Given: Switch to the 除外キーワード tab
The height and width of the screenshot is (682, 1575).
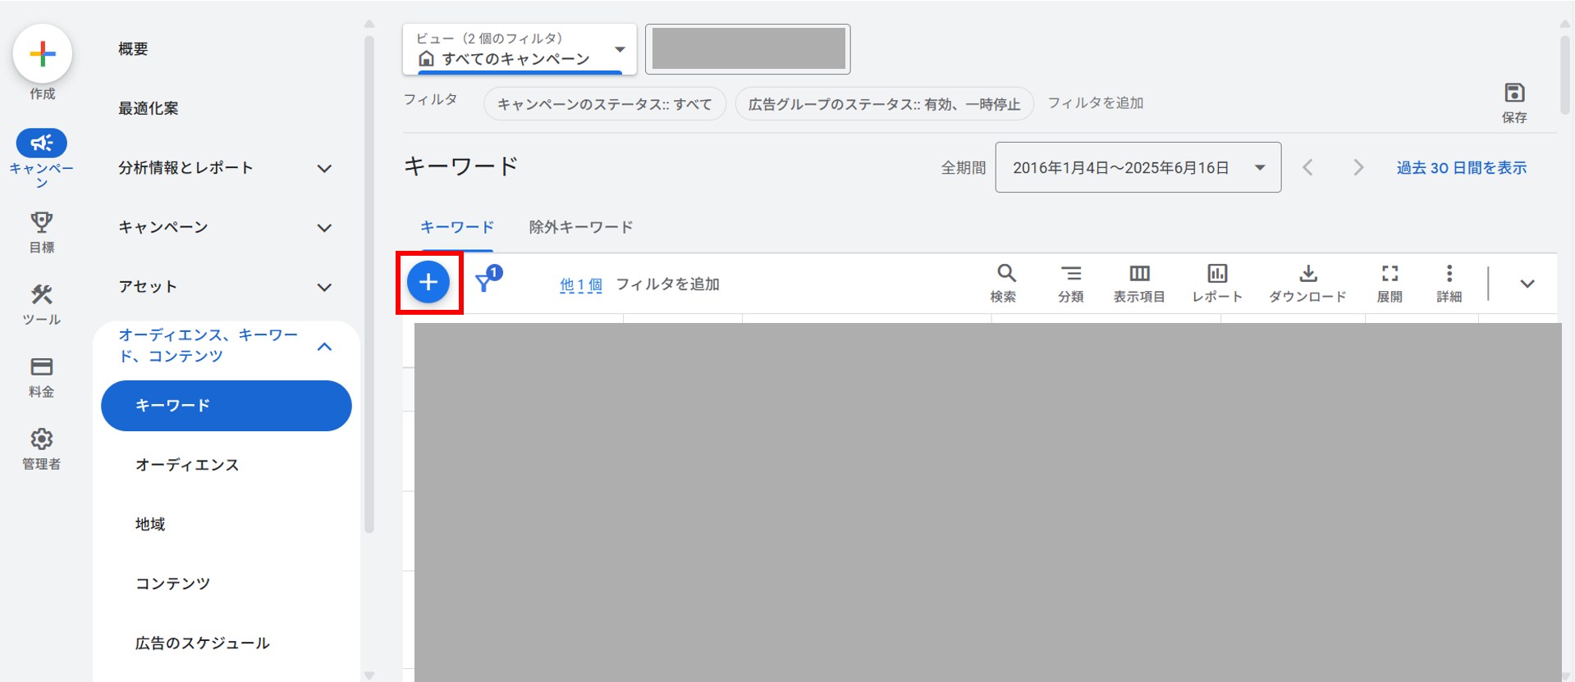Looking at the screenshot, I should point(581,227).
